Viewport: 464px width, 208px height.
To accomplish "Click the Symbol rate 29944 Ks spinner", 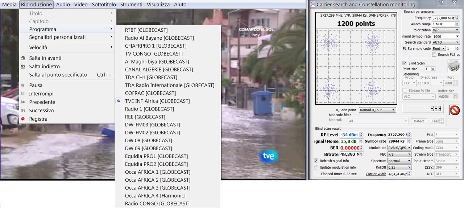I will 409,141.
